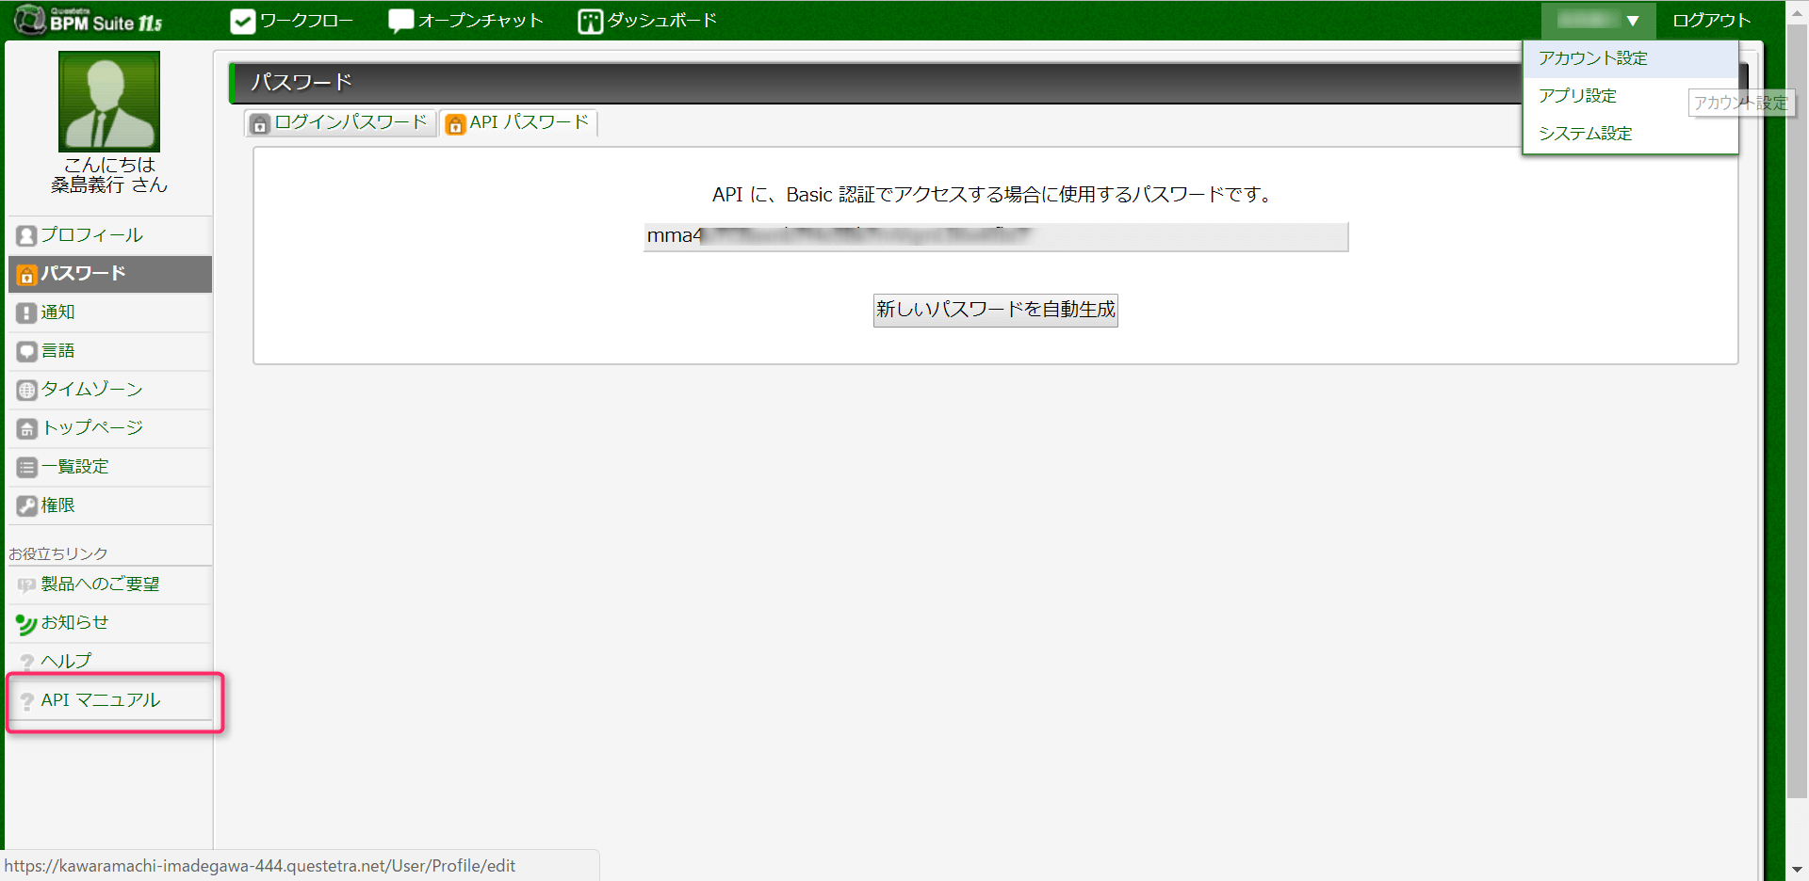
Task: Switch to the ログインパスワード tab
Action: 340,123
